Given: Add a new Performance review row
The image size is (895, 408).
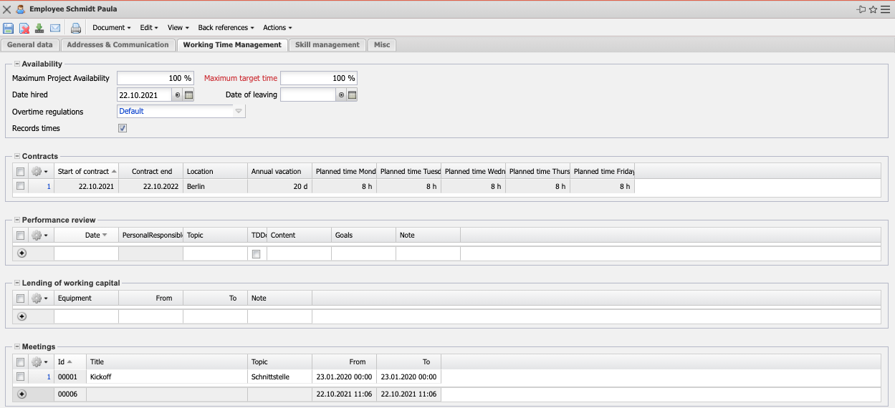Looking at the screenshot, I should (21, 253).
